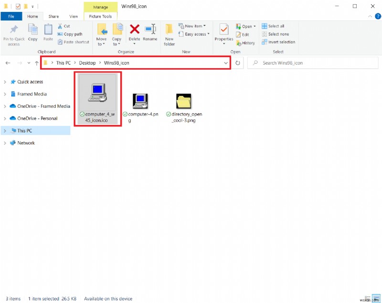Open the New item dropdown
Viewport: 382px width, 303px height.
pyautogui.click(x=192, y=26)
